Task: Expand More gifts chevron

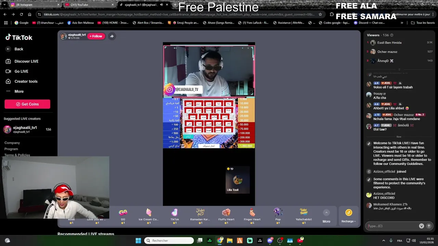Action: pyautogui.click(x=326, y=213)
